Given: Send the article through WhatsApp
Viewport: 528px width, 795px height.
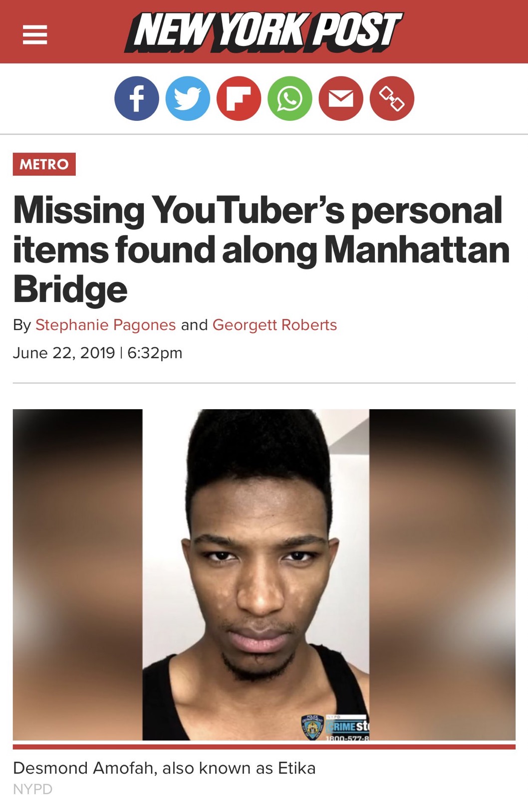Looking at the screenshot, I should click(290, 98).
